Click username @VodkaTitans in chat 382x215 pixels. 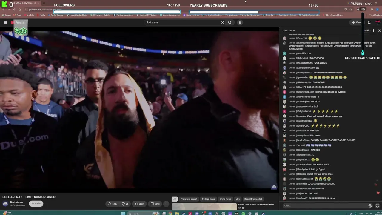coord(303,140)
